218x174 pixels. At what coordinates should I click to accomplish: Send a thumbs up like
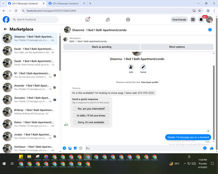click(x=211, y=148)
